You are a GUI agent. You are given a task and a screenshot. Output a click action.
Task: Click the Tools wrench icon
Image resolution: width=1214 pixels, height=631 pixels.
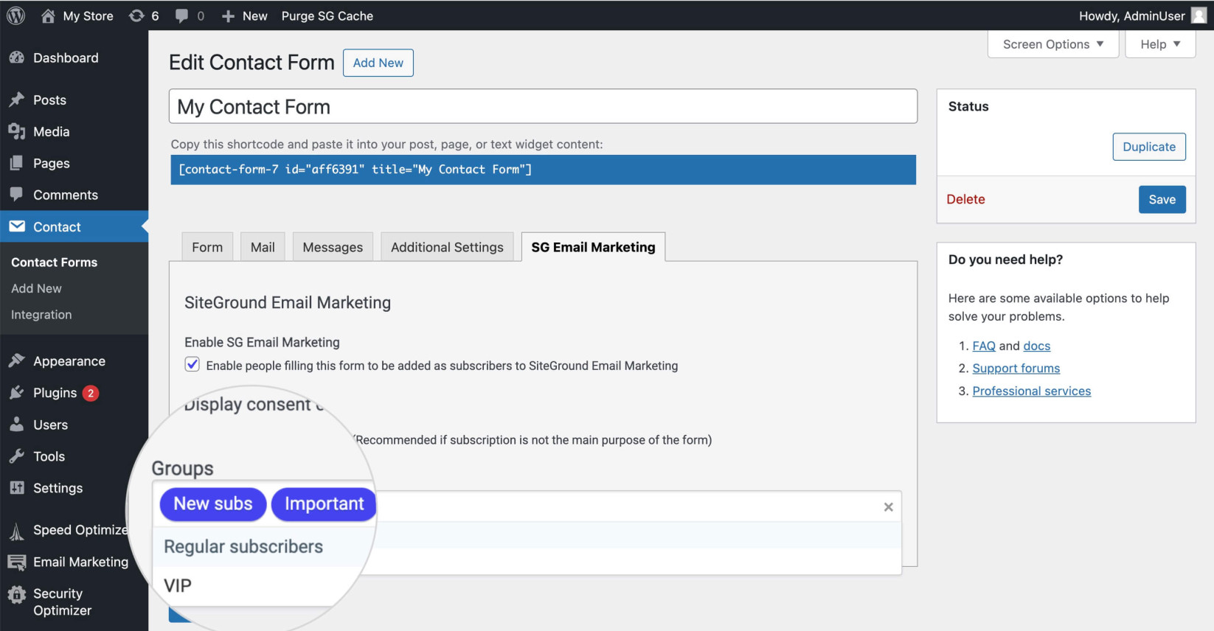pos(17,456)
